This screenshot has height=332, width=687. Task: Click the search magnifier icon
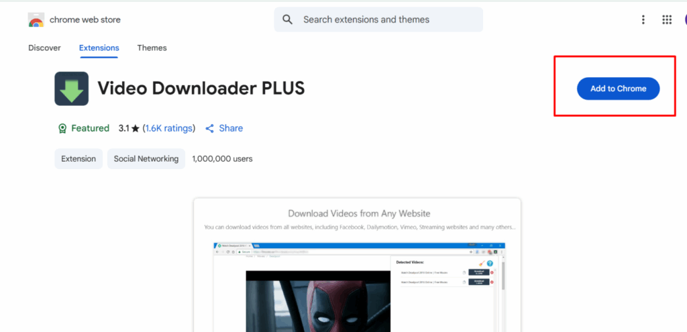tap(287, 19)
